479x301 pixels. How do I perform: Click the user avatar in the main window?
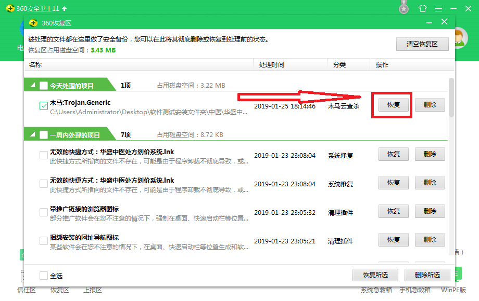click(x=460, y=38)
